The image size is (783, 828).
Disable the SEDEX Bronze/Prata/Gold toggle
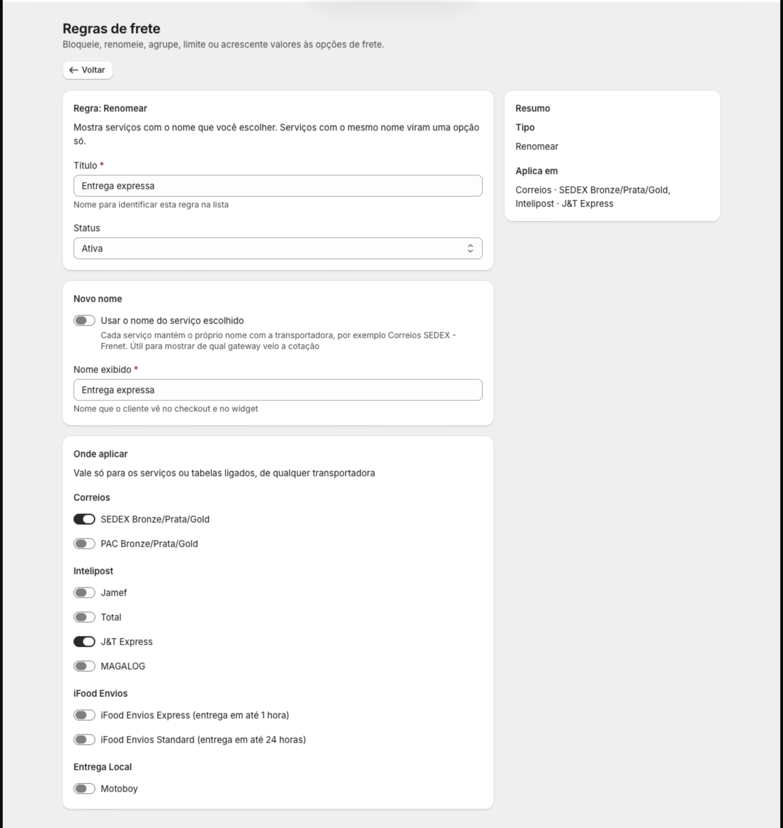click(84, 519)
